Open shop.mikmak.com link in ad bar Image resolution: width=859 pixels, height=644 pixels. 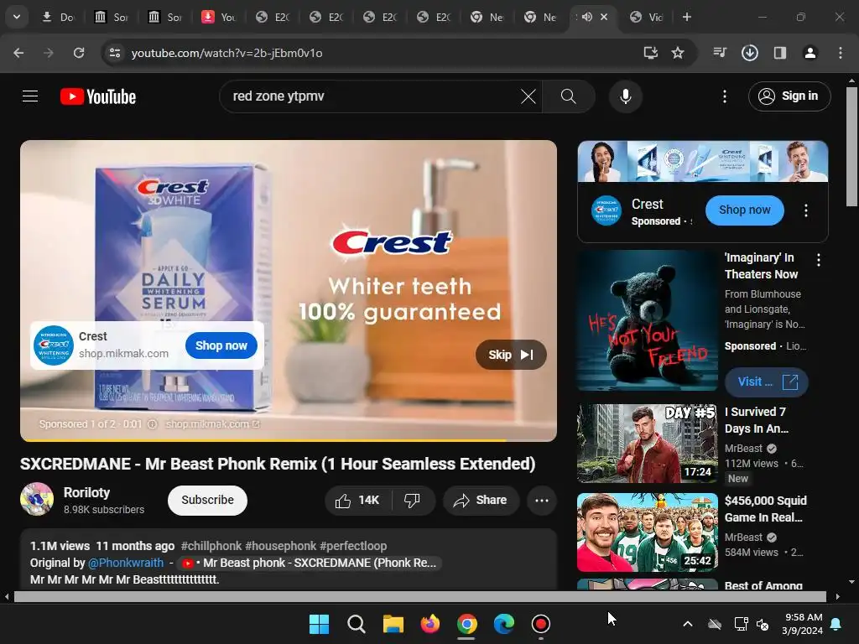coord(212,423)
